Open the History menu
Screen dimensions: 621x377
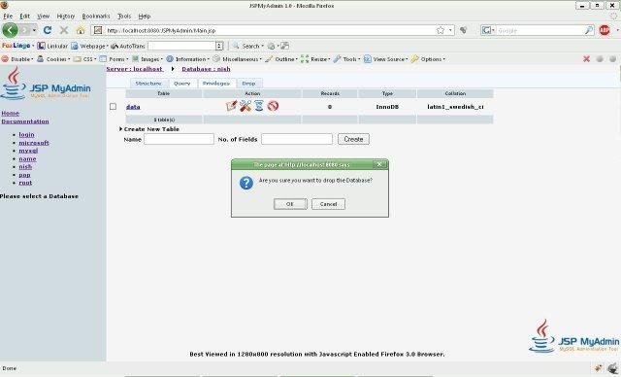tap(65, 17)
